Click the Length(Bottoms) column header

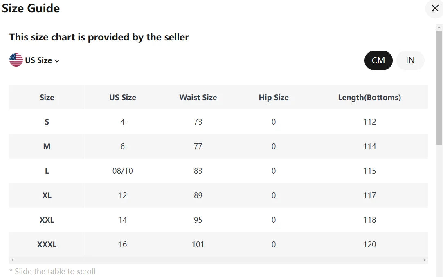click(x=369, y=97)
